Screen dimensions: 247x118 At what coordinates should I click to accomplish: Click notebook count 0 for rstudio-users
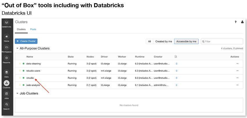pos(177,71)
